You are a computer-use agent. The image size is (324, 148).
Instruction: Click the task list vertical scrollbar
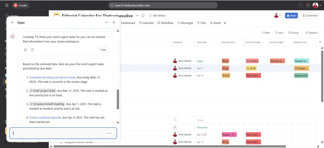click(322, 76)
